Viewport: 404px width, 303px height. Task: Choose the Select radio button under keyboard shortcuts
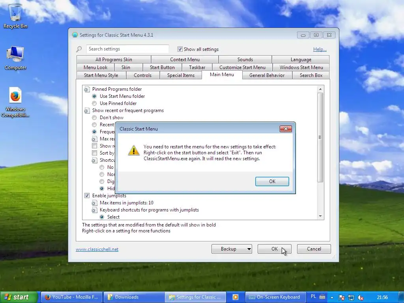(102, 217)
